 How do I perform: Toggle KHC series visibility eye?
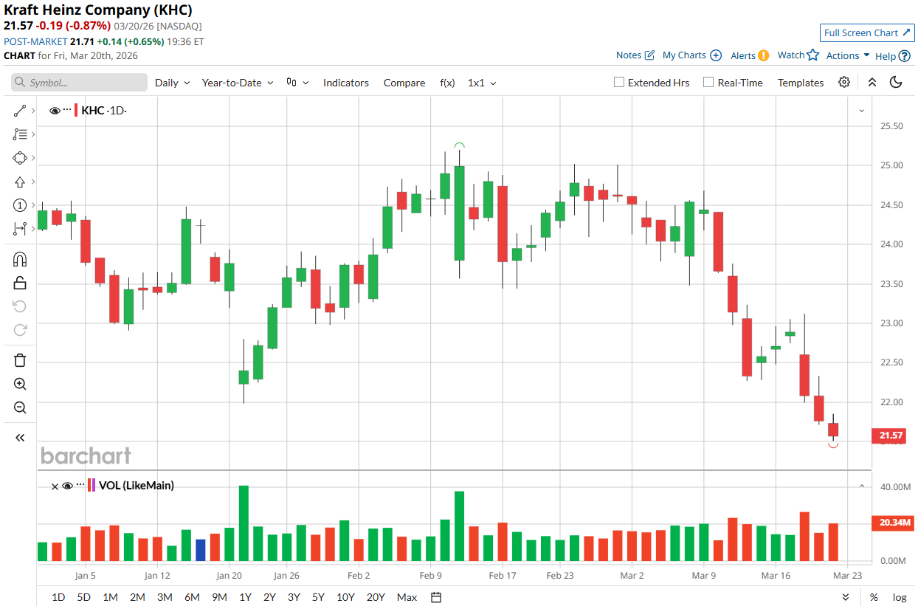55,111
